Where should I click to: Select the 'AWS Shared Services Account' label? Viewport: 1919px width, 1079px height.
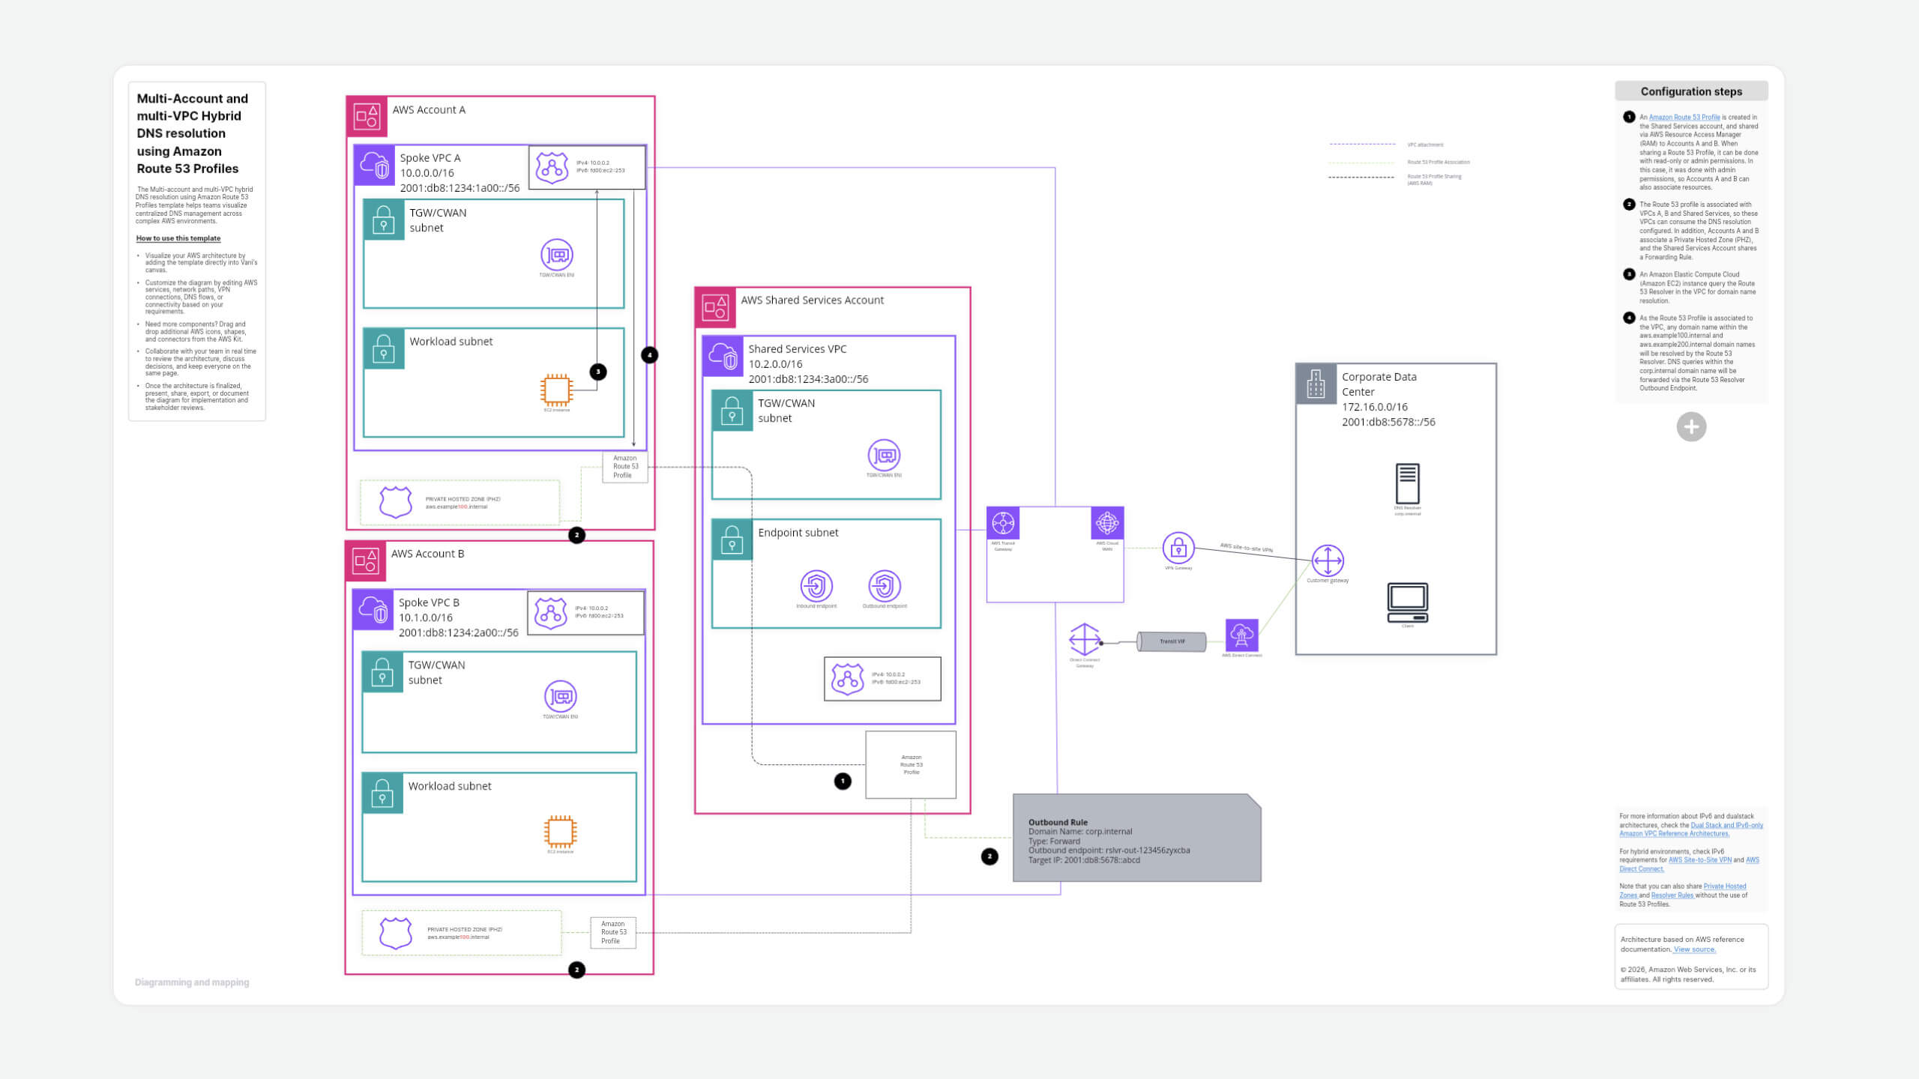(x=812, y=300)
